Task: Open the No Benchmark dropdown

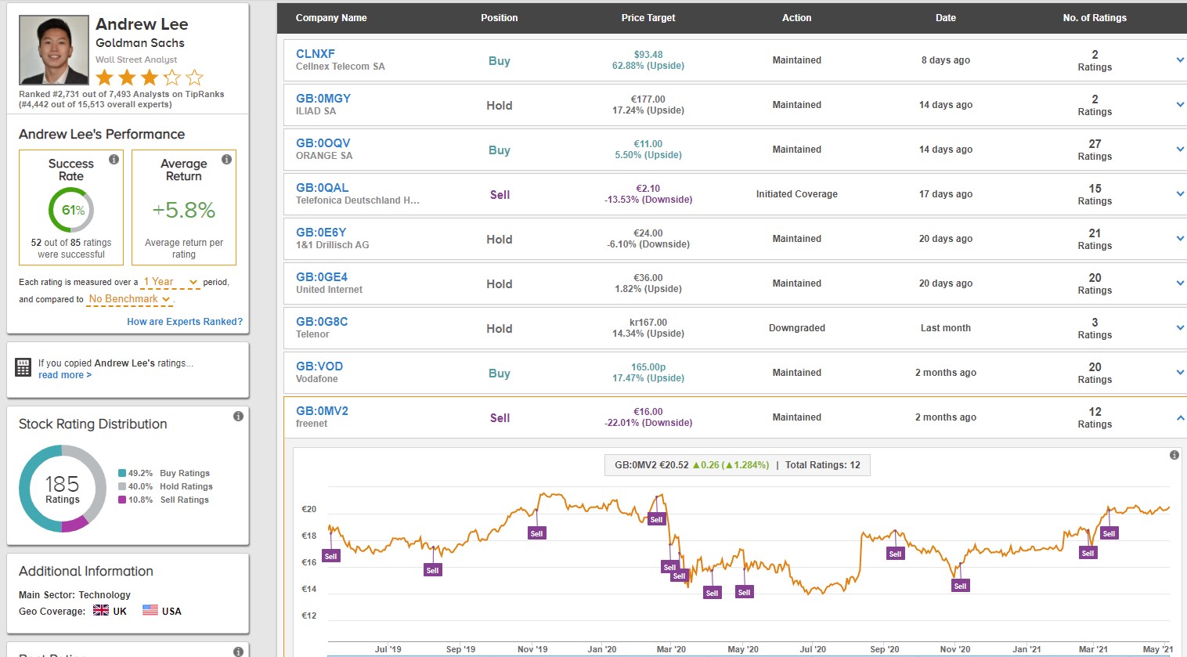Action: tap(130, 299)
